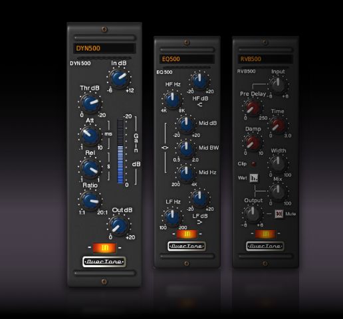
Task: Toggle the DYN500 IN bypass button
Action: pyautogui.click(x=104, y=248)
